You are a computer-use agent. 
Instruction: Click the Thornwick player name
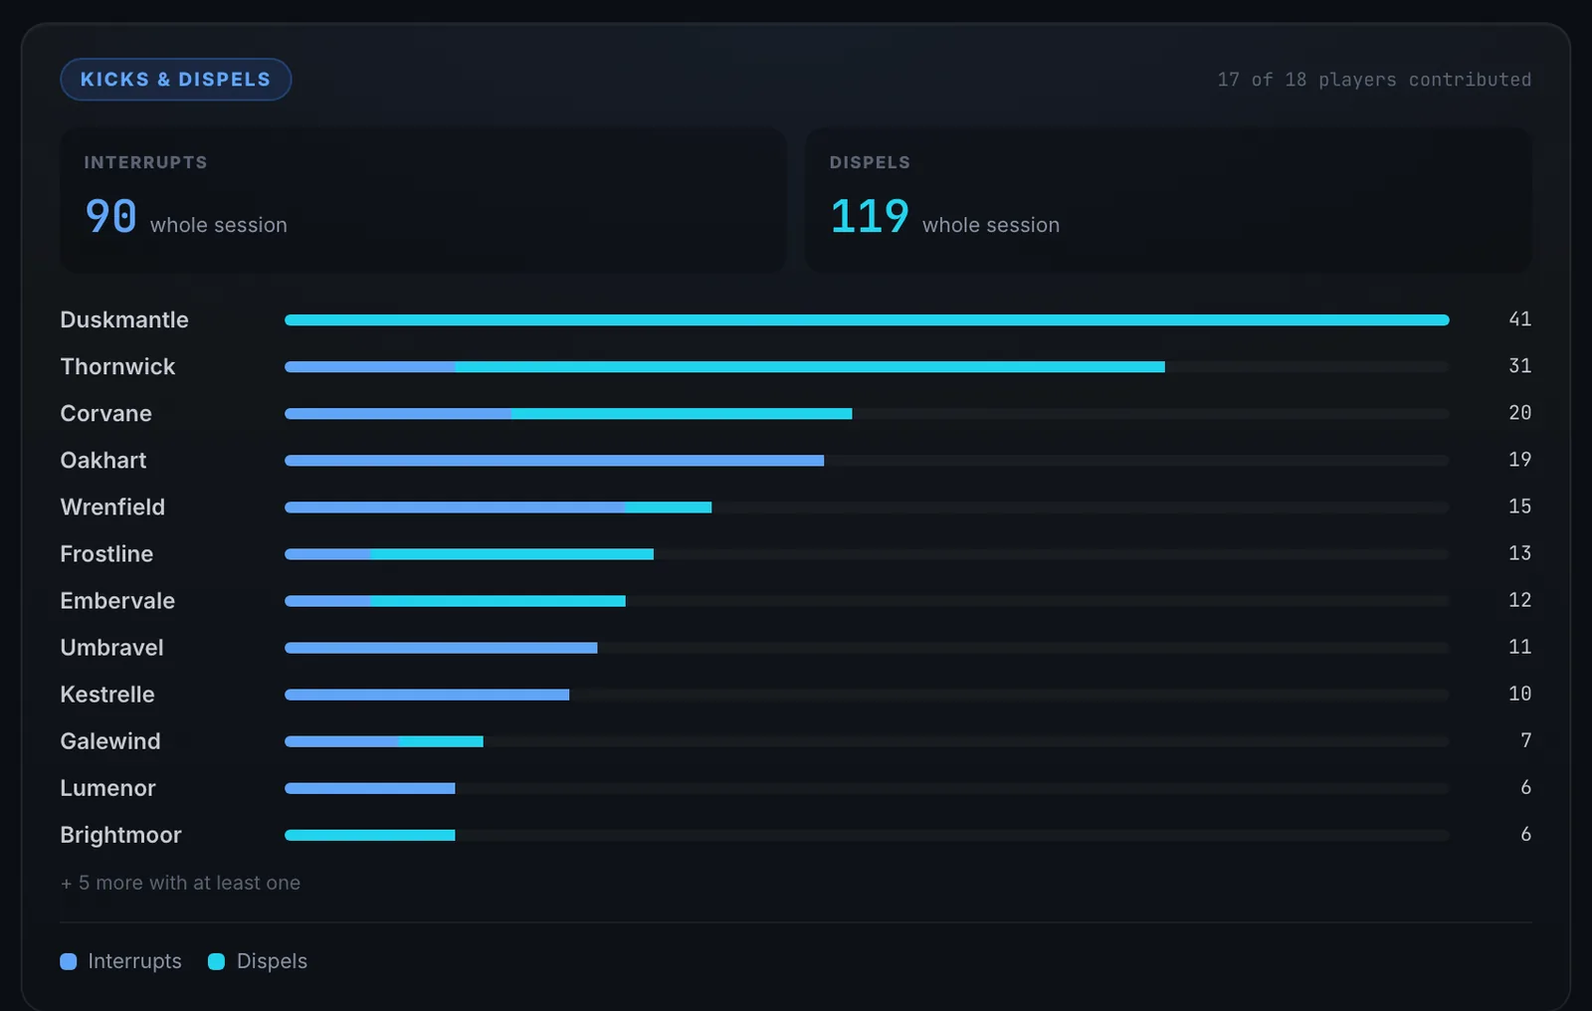117,366
